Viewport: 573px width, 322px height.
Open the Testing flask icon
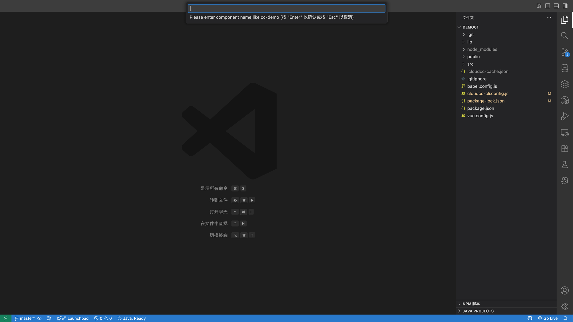pos(564,165)
